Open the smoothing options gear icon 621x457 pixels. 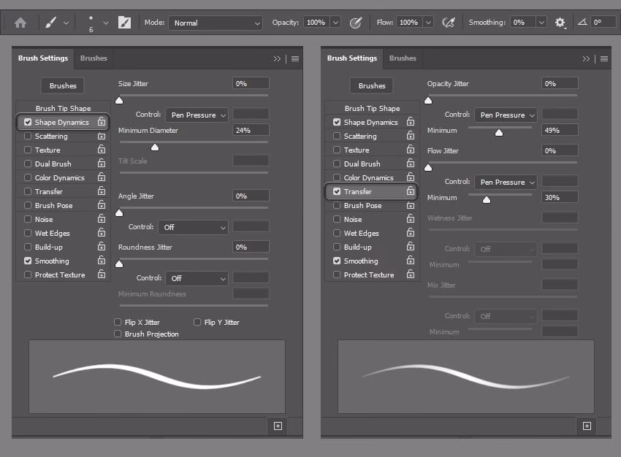click(x=559, y=23)
